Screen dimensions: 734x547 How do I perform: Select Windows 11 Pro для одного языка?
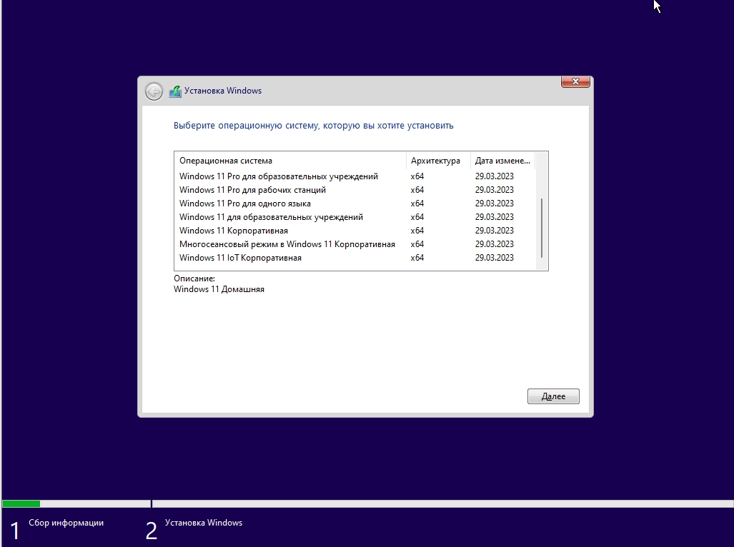click(354, 204)
